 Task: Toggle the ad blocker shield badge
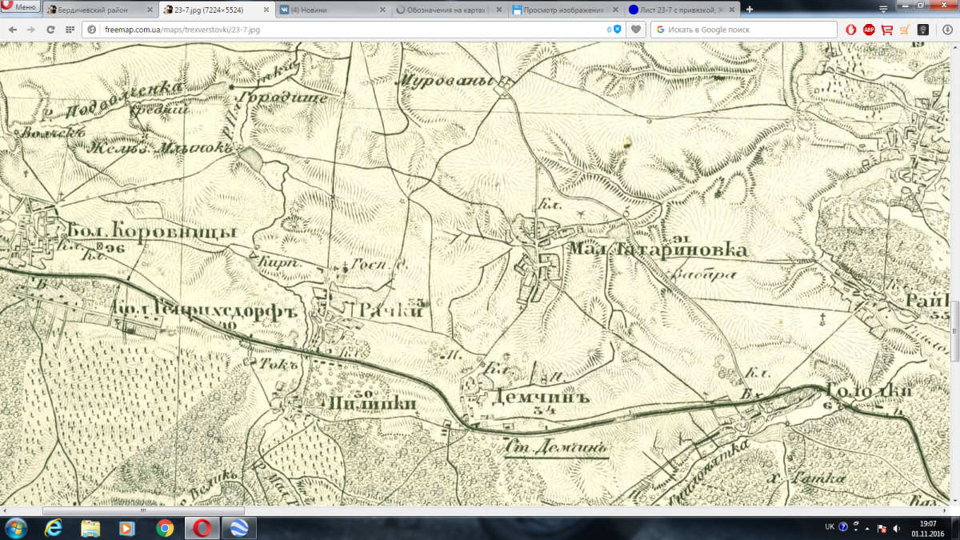click(x=617, y=30)
